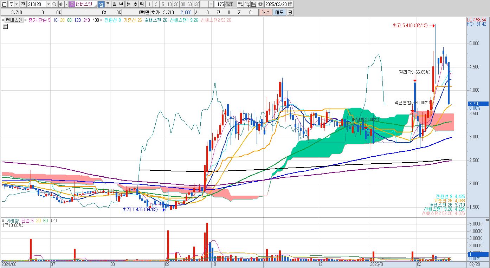The image size is (490, 268).
Task: Select the 일 daily chart period
Action: click(x=101, y=4)
